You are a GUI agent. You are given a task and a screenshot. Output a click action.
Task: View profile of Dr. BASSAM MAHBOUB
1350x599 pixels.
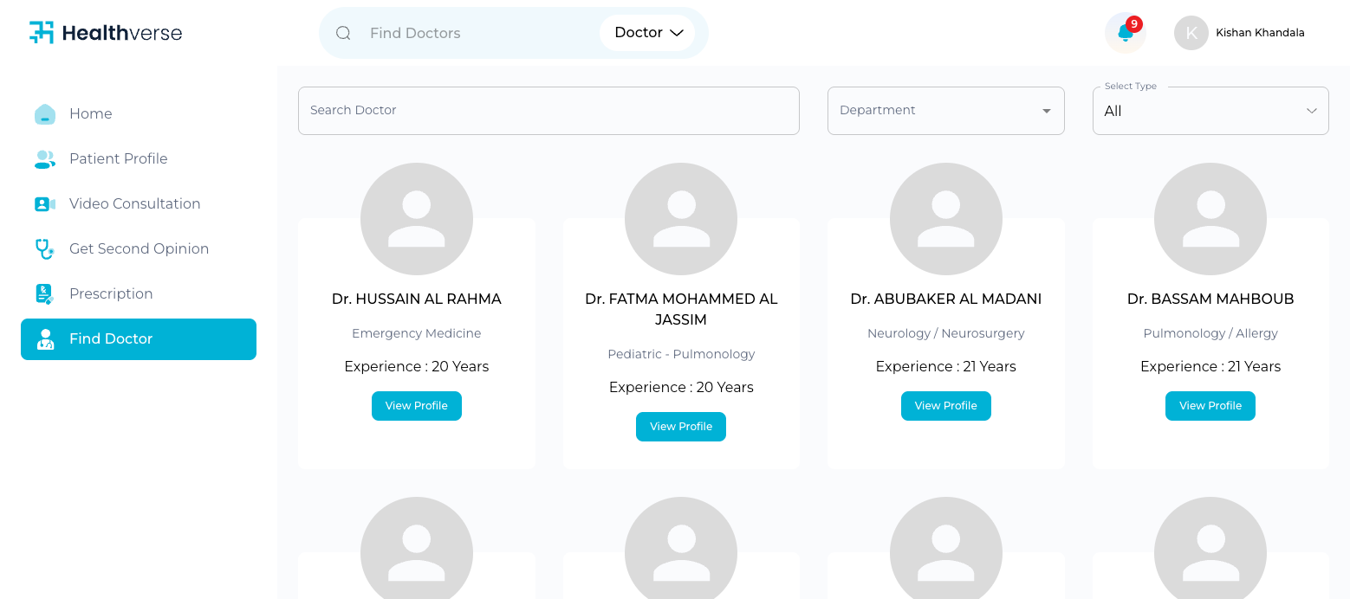1210,405
